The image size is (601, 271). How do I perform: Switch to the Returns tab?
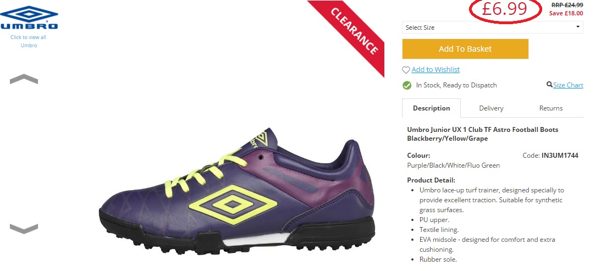click(551, 108)
